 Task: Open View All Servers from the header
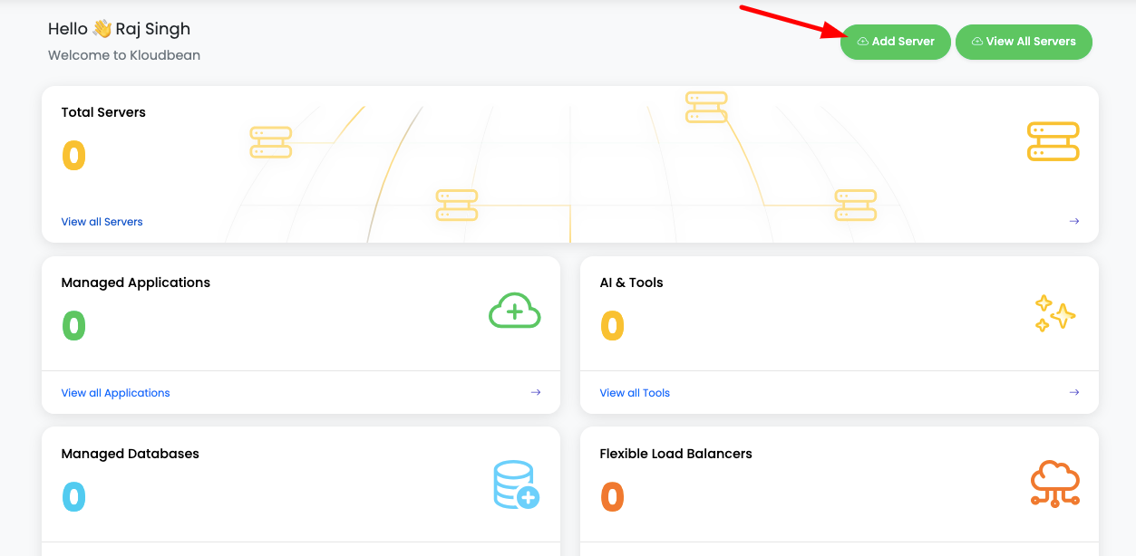coord(1023,42)
